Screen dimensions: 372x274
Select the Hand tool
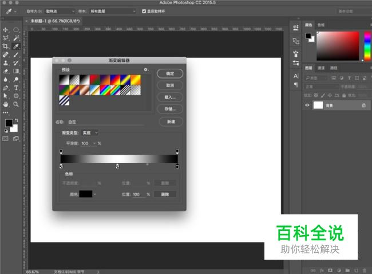tap(6, 105)
